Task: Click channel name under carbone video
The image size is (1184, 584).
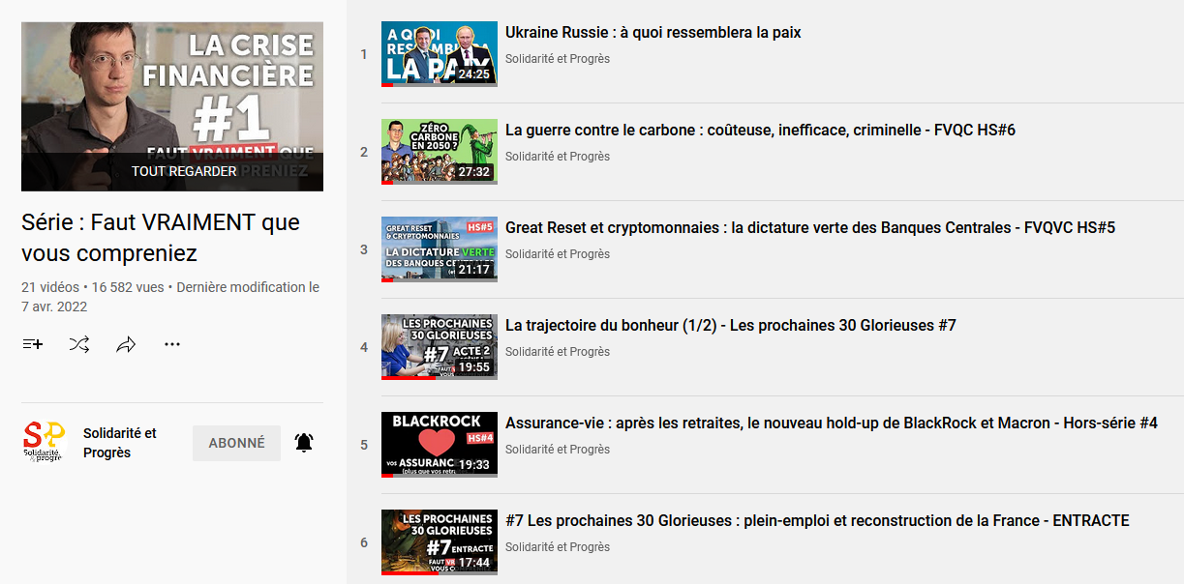Action: [557, 157]
